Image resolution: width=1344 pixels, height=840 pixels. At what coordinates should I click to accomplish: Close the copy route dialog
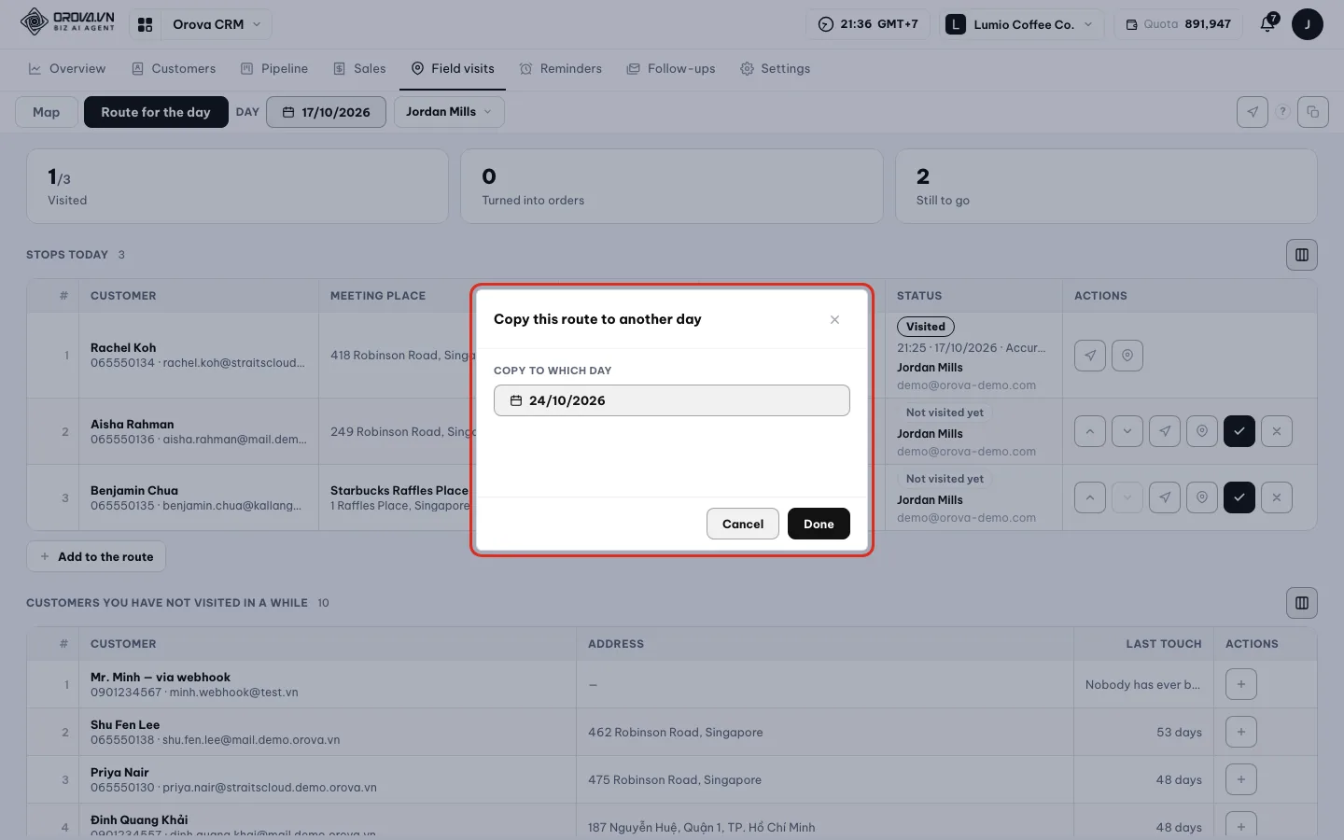coord(834,319)
